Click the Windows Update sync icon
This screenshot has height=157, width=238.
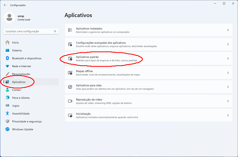(x=7, y=129)
